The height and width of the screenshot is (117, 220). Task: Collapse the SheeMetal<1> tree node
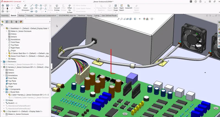4,28
